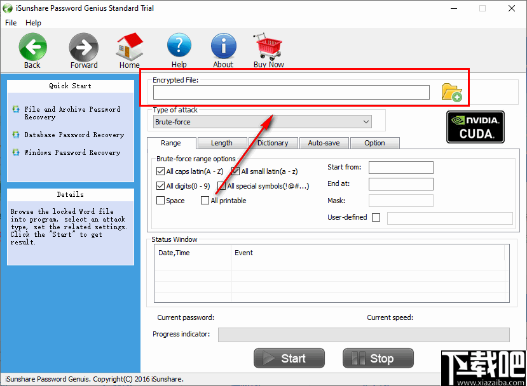Click the Date,Time column header
The width and height of the screenshot is (527, 386).
pyautogui.click(x=193, y=253)
